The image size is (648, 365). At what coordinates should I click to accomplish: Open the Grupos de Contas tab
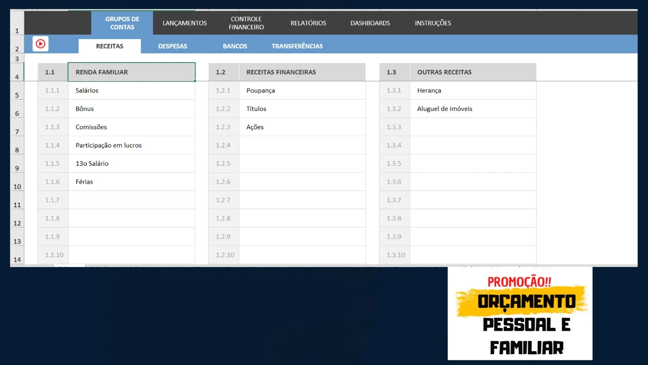point(122,23)
